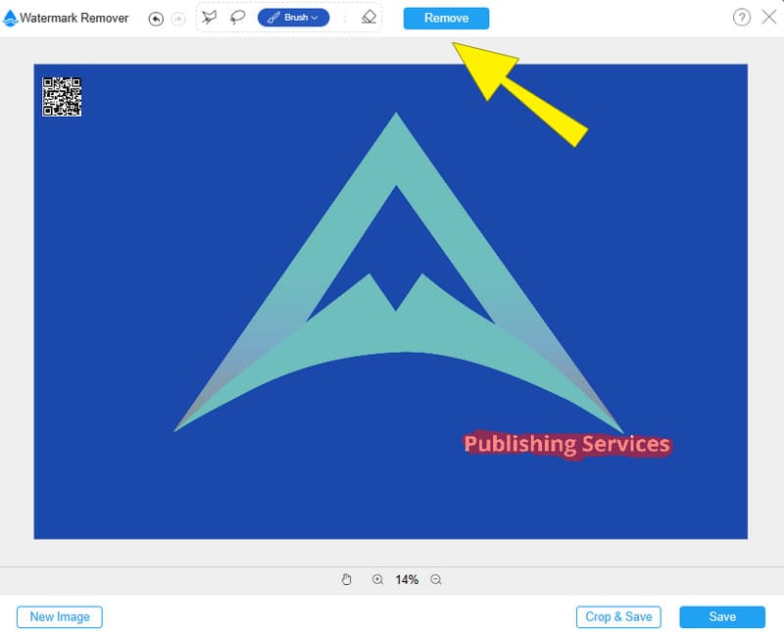Click the highlighted Publishing Services watermark
784x632 pixels.
tap(566, 443)
